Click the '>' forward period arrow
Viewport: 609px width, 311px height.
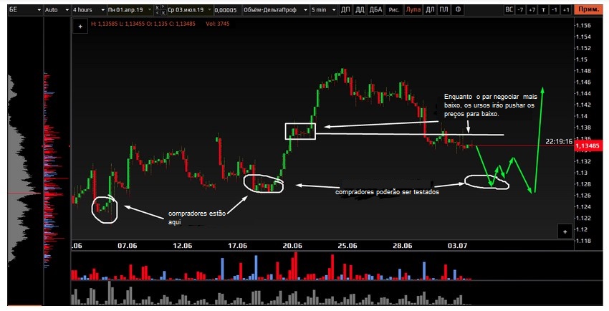click(x=163, y=7)
